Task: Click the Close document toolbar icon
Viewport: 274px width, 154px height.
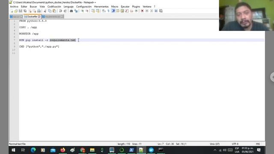Action: tap(30, 11)
